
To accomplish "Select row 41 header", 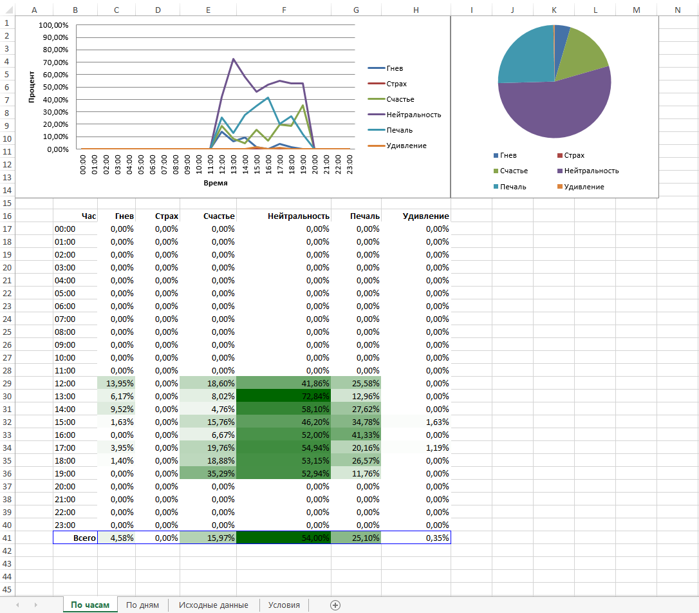I will point(7,538).
